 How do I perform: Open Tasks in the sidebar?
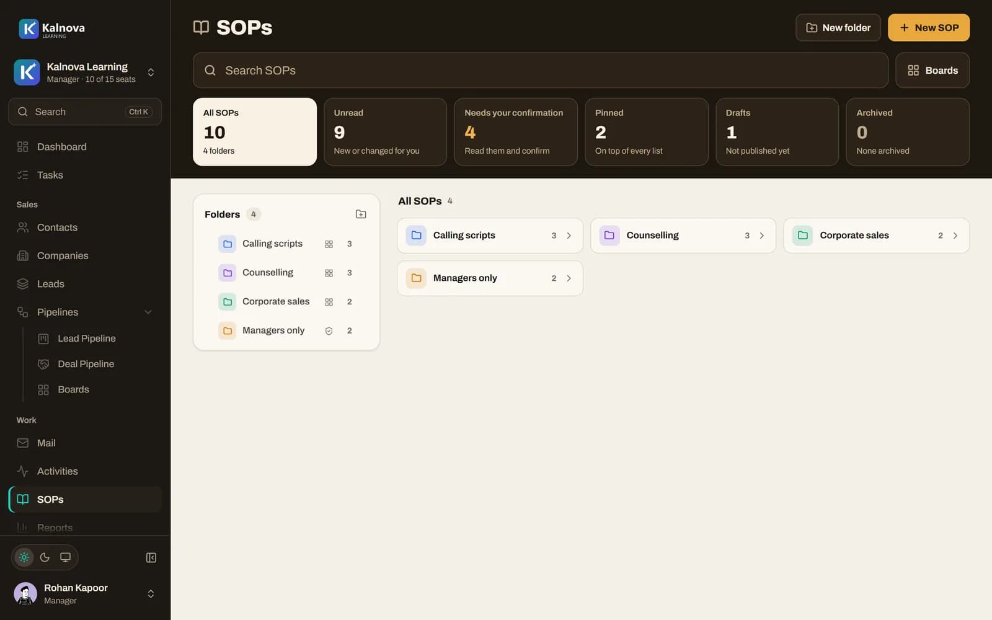[x=85, y=175]
